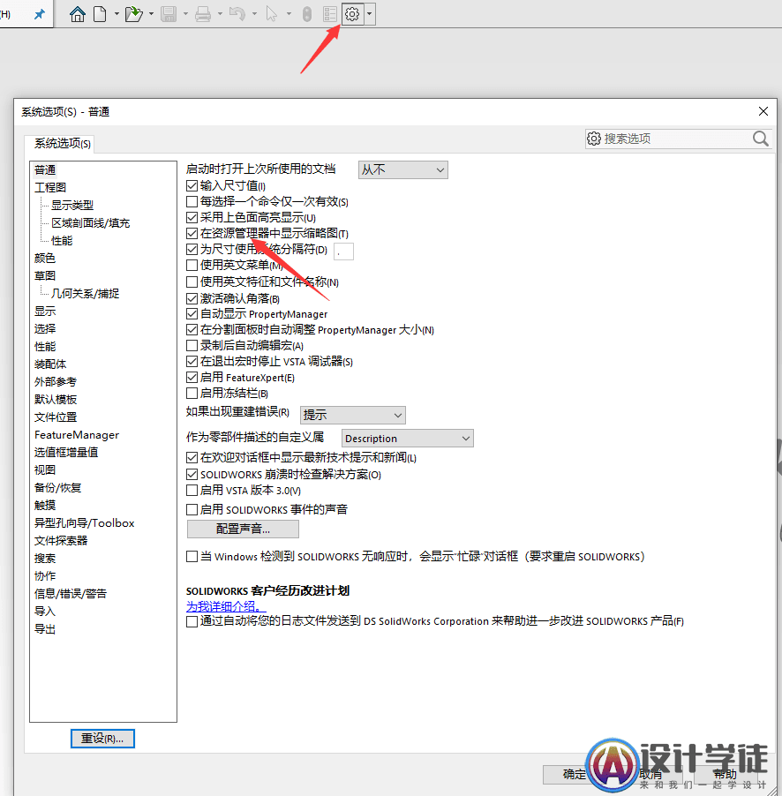Enable 使用英文特征和文件名称 checkbox
This screenshot has width=782, height=796.
click(x=192, y=282)
